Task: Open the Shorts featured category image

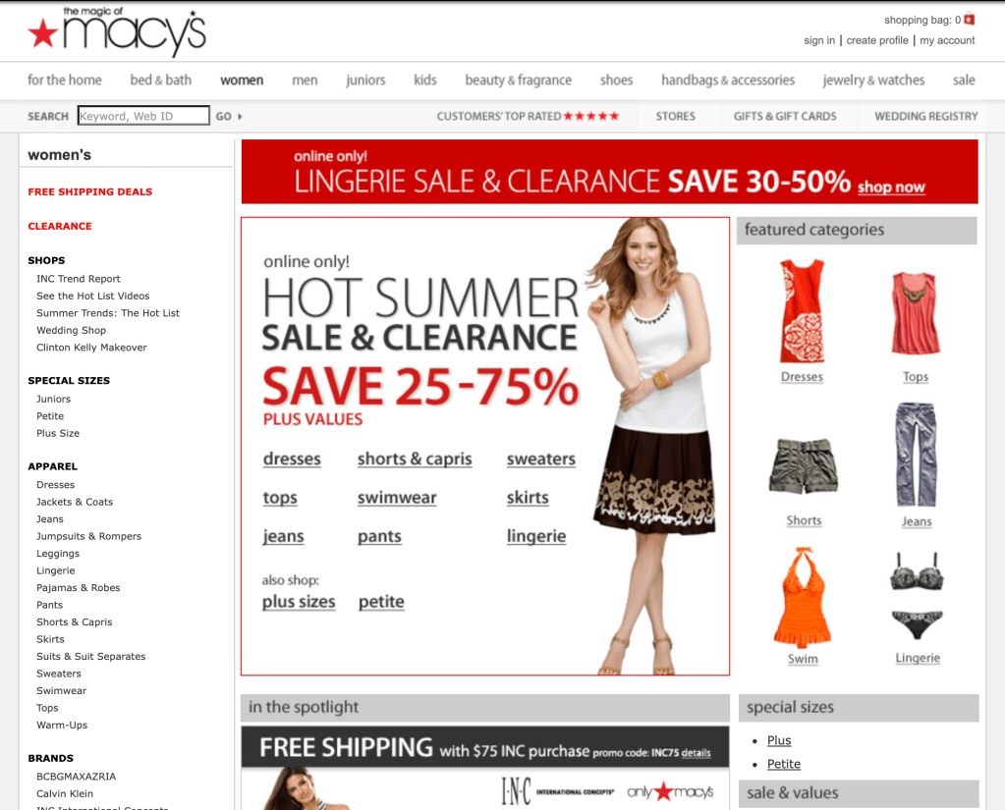Action: click(x=803, y=465)
